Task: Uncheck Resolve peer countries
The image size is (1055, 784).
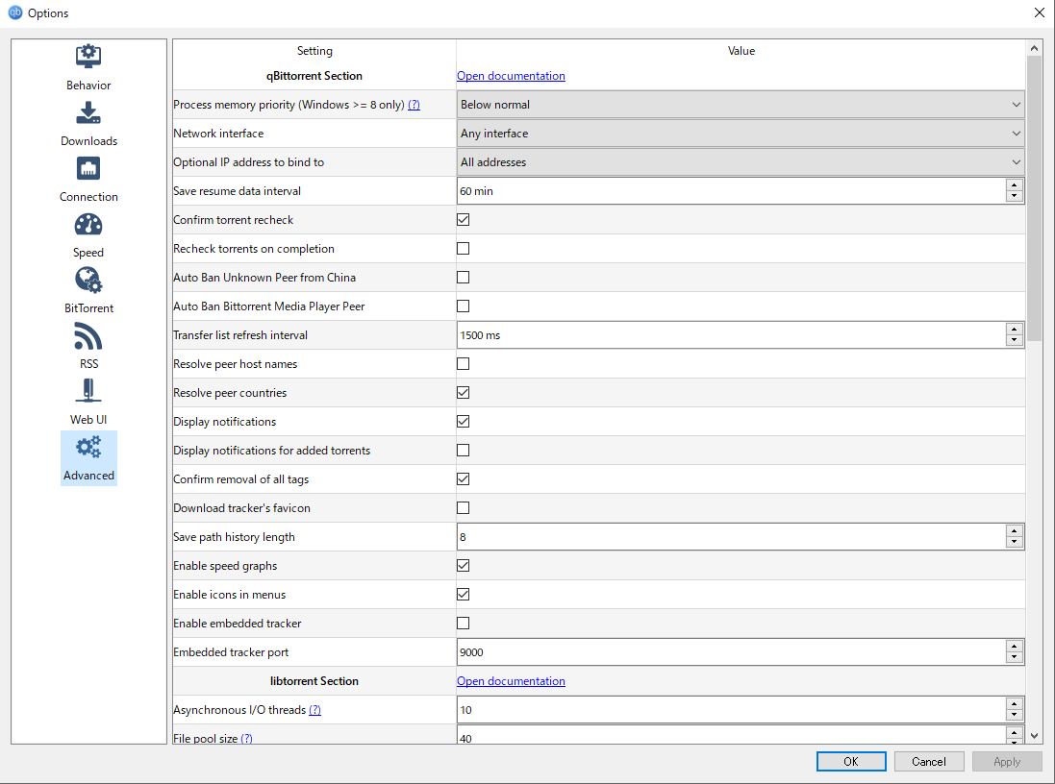Action: pyautogui.click(x=463, y=393)
